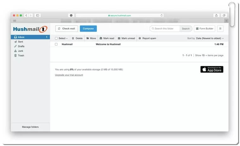Click the favorites grid icon
Image resolution: width=240 pixels, height=146 pixels.
point(15,21)
